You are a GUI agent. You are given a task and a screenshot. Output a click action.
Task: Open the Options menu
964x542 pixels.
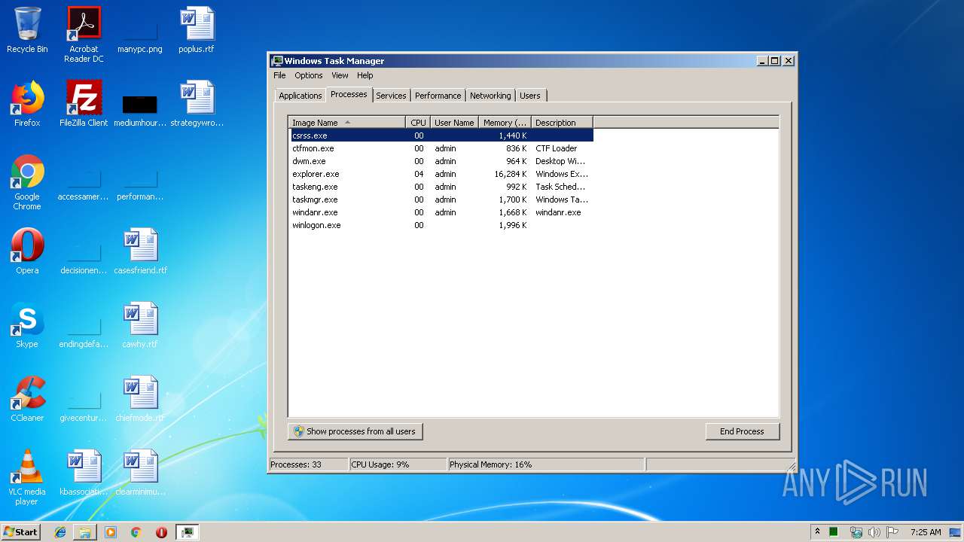(309, 75)
